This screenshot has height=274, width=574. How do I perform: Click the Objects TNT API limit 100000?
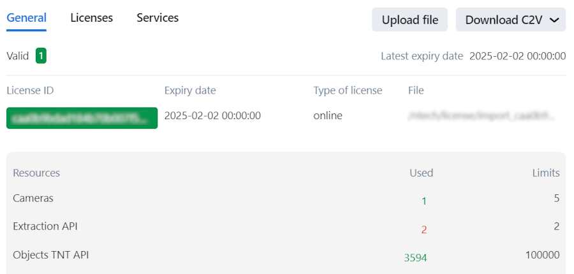(x=542, y=255)
